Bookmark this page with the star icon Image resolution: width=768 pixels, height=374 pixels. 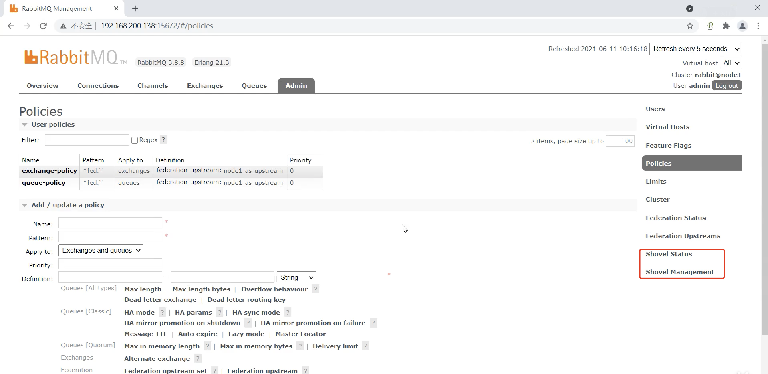(x=690, y=26)
